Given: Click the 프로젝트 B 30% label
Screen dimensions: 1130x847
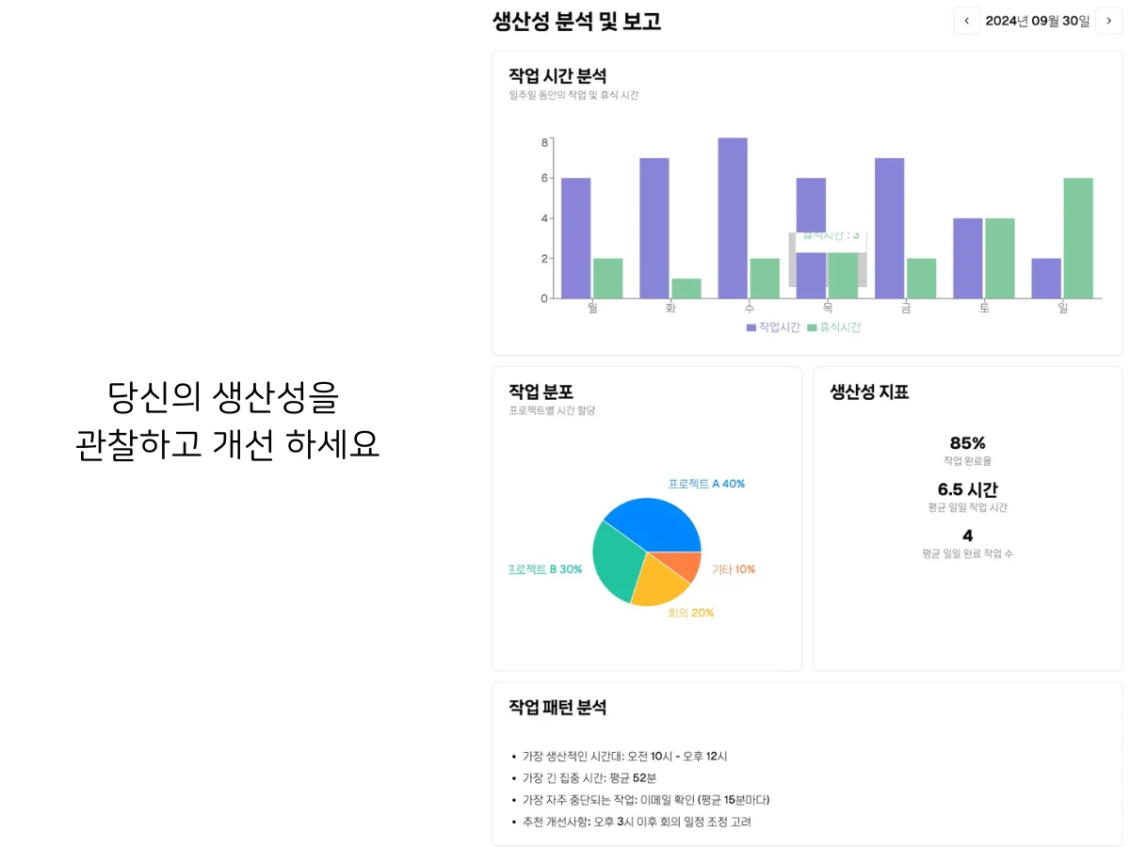Looking at the screenshot, I should [545, 569].
